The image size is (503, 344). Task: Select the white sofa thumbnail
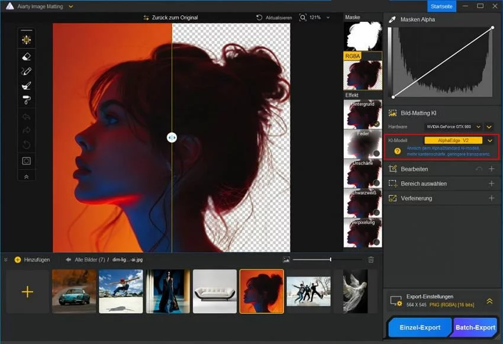coord(214,291)
